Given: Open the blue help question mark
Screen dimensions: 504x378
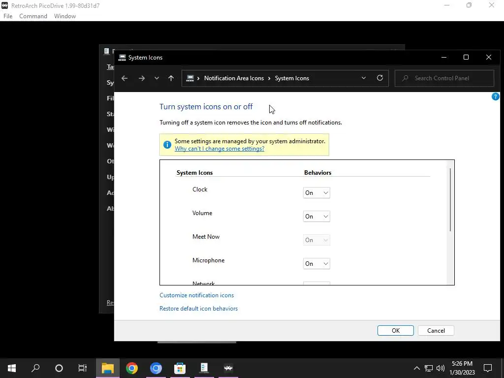Looking at the screenshot, I should pyautogui.click(x=495, y=96).
